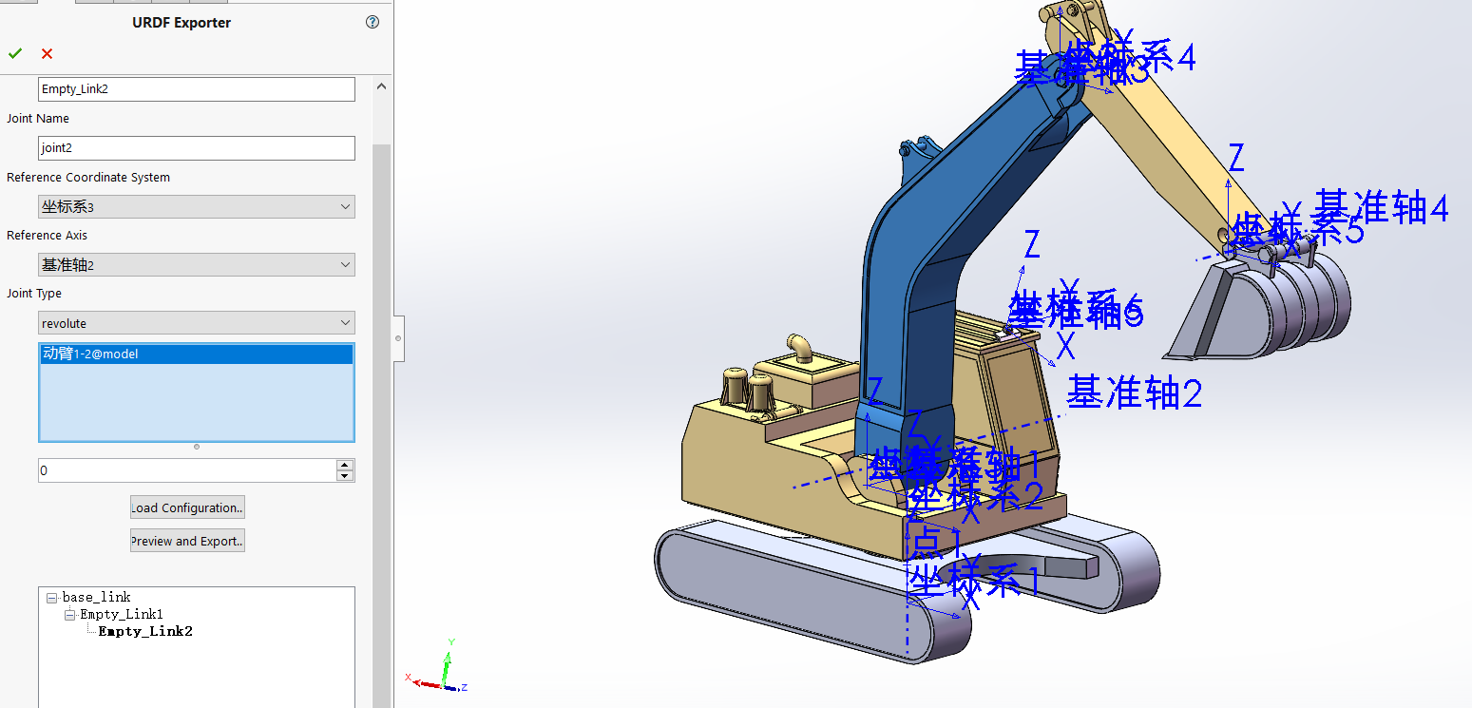Click the Reference Axis label
The height and width of the screenshot is (708, 1472).
(x=48, y=236)
